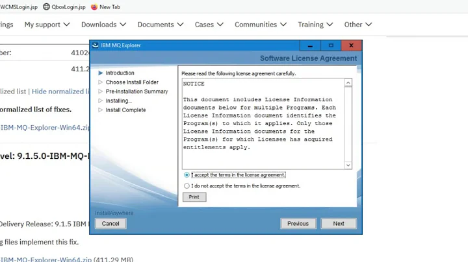Image resolution: width=468 pixels, height=262 pixels.
Task: Expand the Communities dropdown
Action: pyautogui.click(x=261, y=25)
